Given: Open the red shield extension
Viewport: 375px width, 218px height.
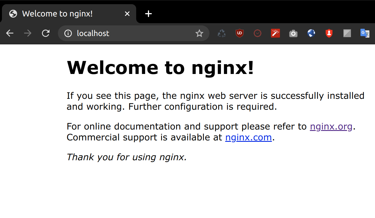Looking at the screenshot, I should (329, 33).
